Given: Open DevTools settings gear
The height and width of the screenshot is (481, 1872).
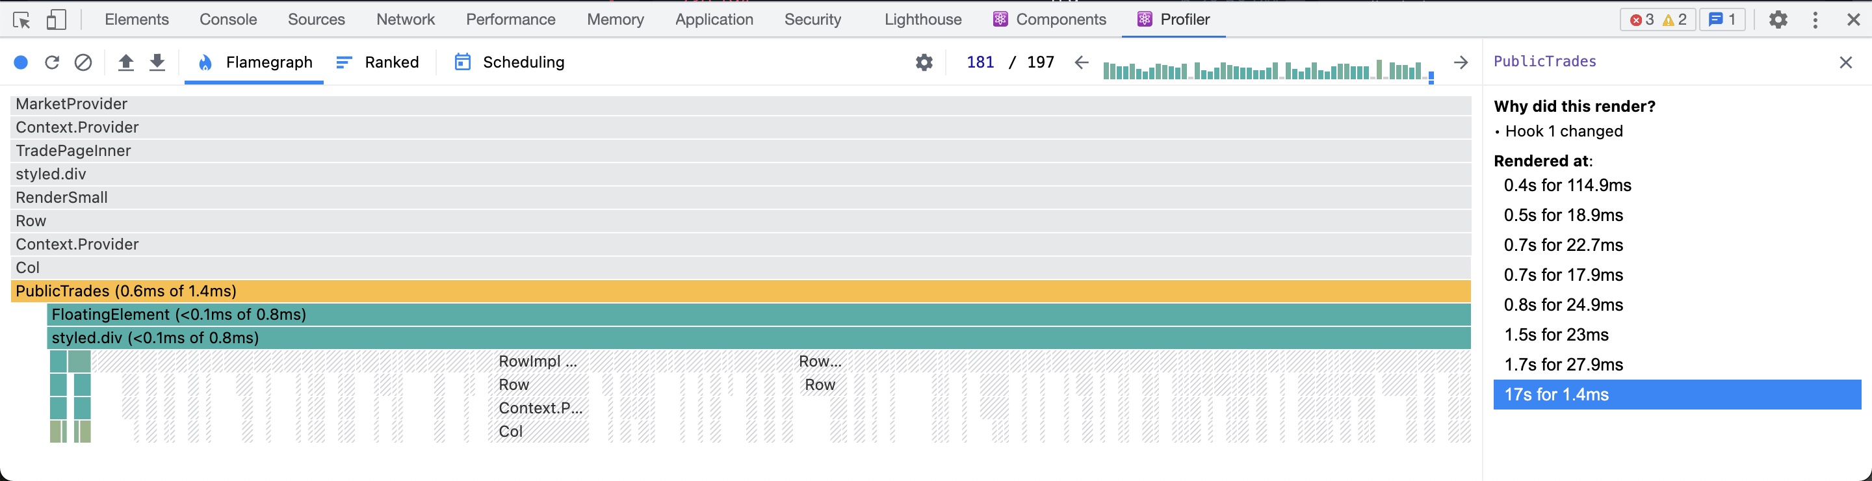Looking at the screenshot, I should [x=1778, y=19].
